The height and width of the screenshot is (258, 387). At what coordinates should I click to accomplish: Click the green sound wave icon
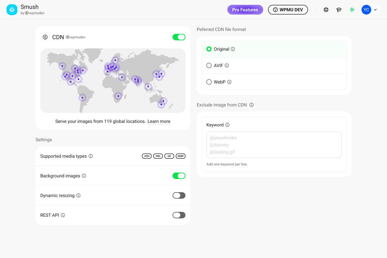[x=352, y=10]
